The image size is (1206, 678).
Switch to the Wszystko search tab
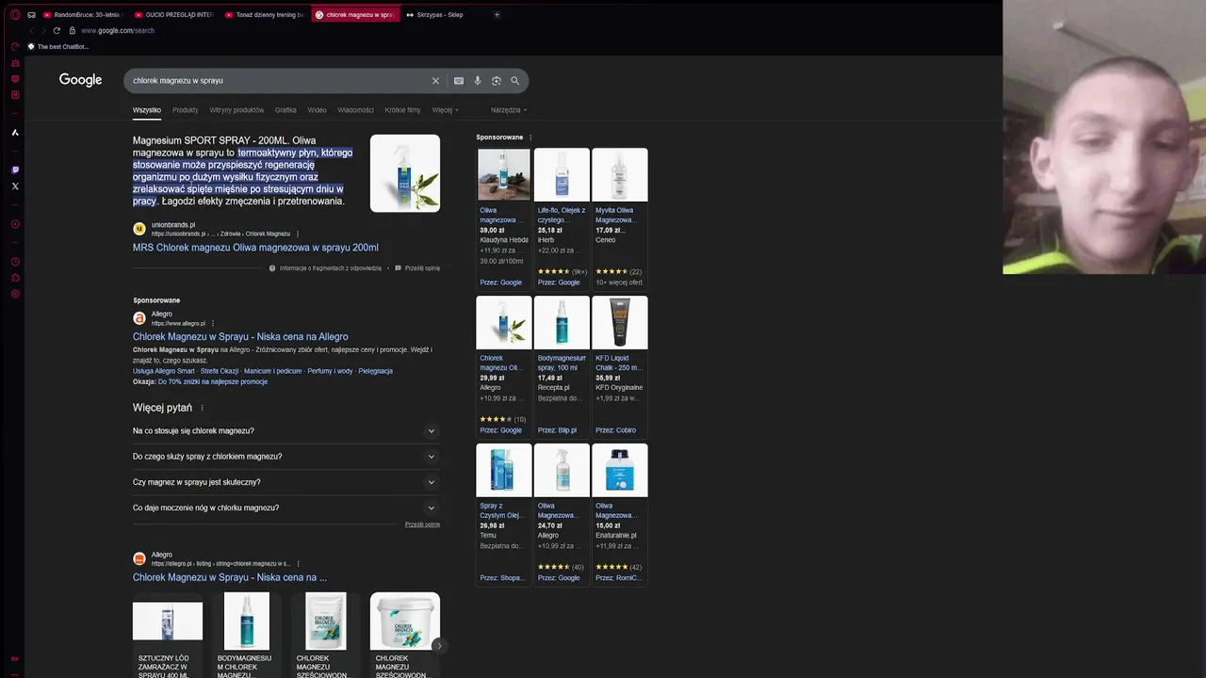[x=147, y=110]
